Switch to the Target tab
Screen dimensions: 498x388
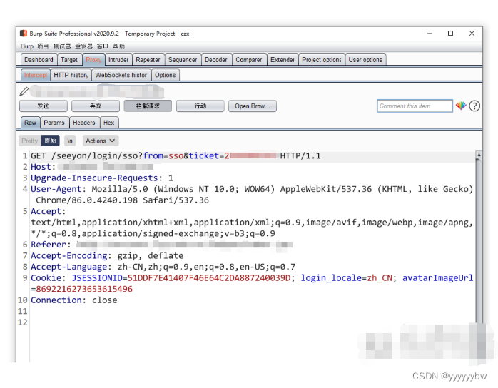point(69,60)
